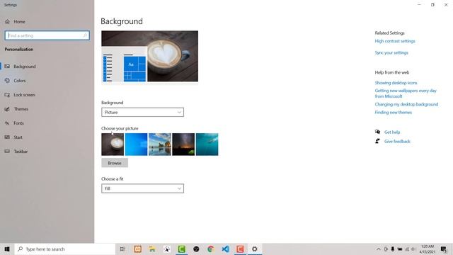Open Task View from taskbar
The height and width of the screenshot is (255, 453).
click(x=122, y=249)
